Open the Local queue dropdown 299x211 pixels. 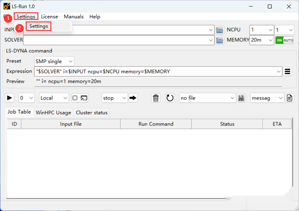tap(54, 98)
